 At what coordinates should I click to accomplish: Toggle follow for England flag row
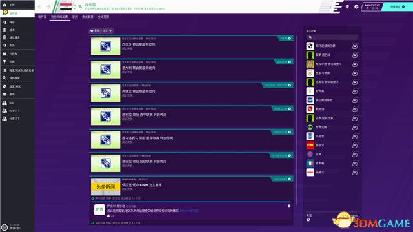point(355,172)
